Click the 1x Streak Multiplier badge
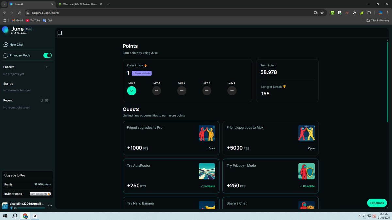This screenshot has height=220, width=392. pyautogui.click(x=141, y=73)
